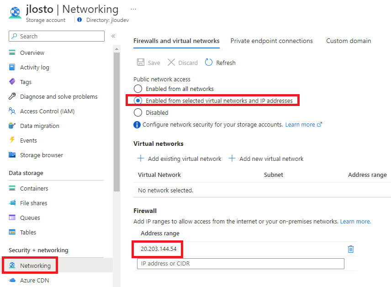Screen dimensions: 391x287
Task: Select Enabled from all networks
Action: coord(138,89)
